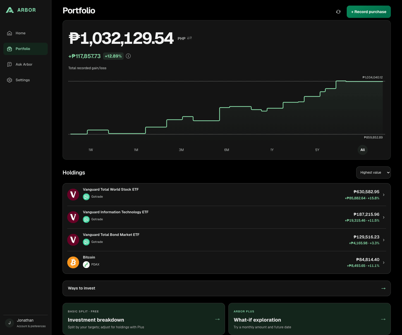Click the +₱117,857.73 gain amount

tap(84, 56)
